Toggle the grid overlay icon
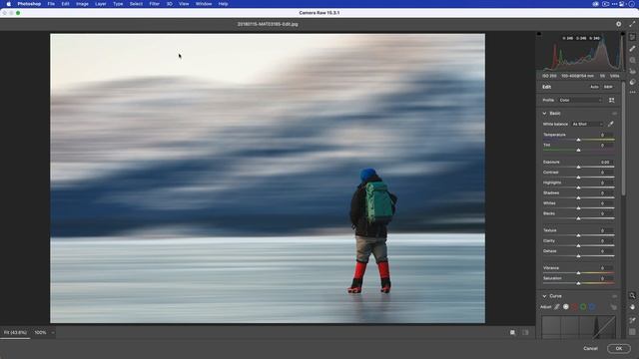 coord(632,332)
